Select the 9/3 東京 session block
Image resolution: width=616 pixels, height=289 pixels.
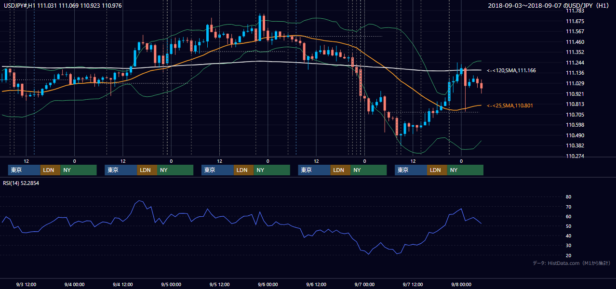click(x=24, y=170)
